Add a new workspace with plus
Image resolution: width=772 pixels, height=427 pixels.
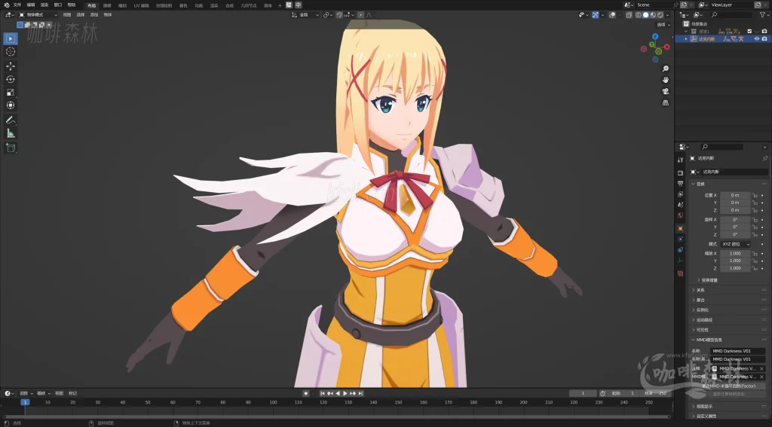[x=280, y=5]
